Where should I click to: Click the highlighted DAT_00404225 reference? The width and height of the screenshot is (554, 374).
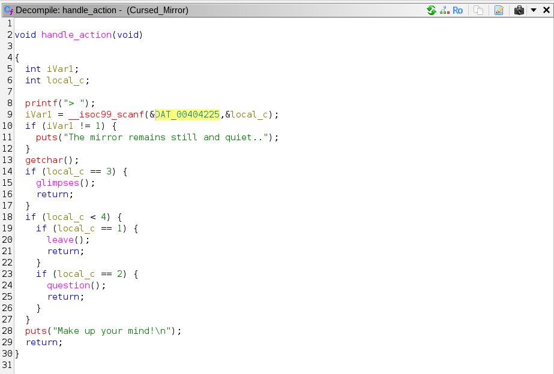pyautogui.click(x=187, y=114)
